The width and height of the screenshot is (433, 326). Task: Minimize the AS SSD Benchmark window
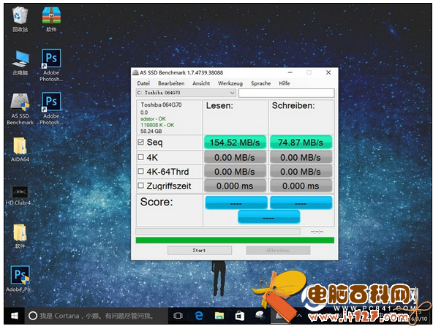[x=290, y=72]
